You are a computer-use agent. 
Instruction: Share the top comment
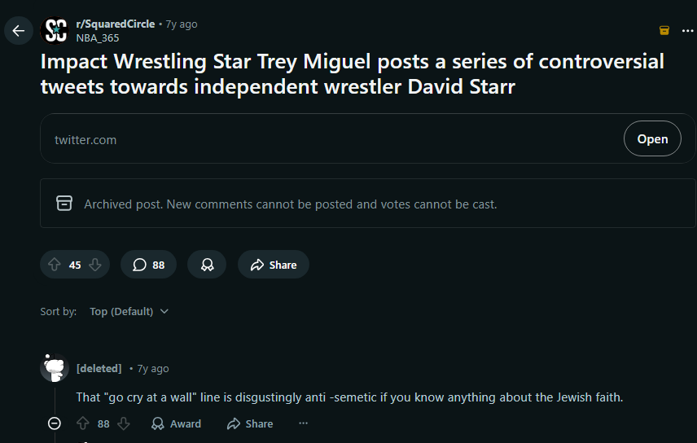tap(250, 423)
